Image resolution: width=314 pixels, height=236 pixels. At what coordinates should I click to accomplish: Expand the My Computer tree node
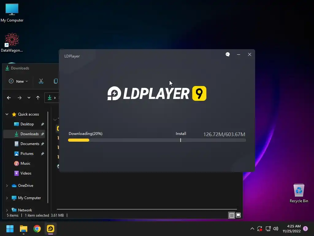[7, 198]
